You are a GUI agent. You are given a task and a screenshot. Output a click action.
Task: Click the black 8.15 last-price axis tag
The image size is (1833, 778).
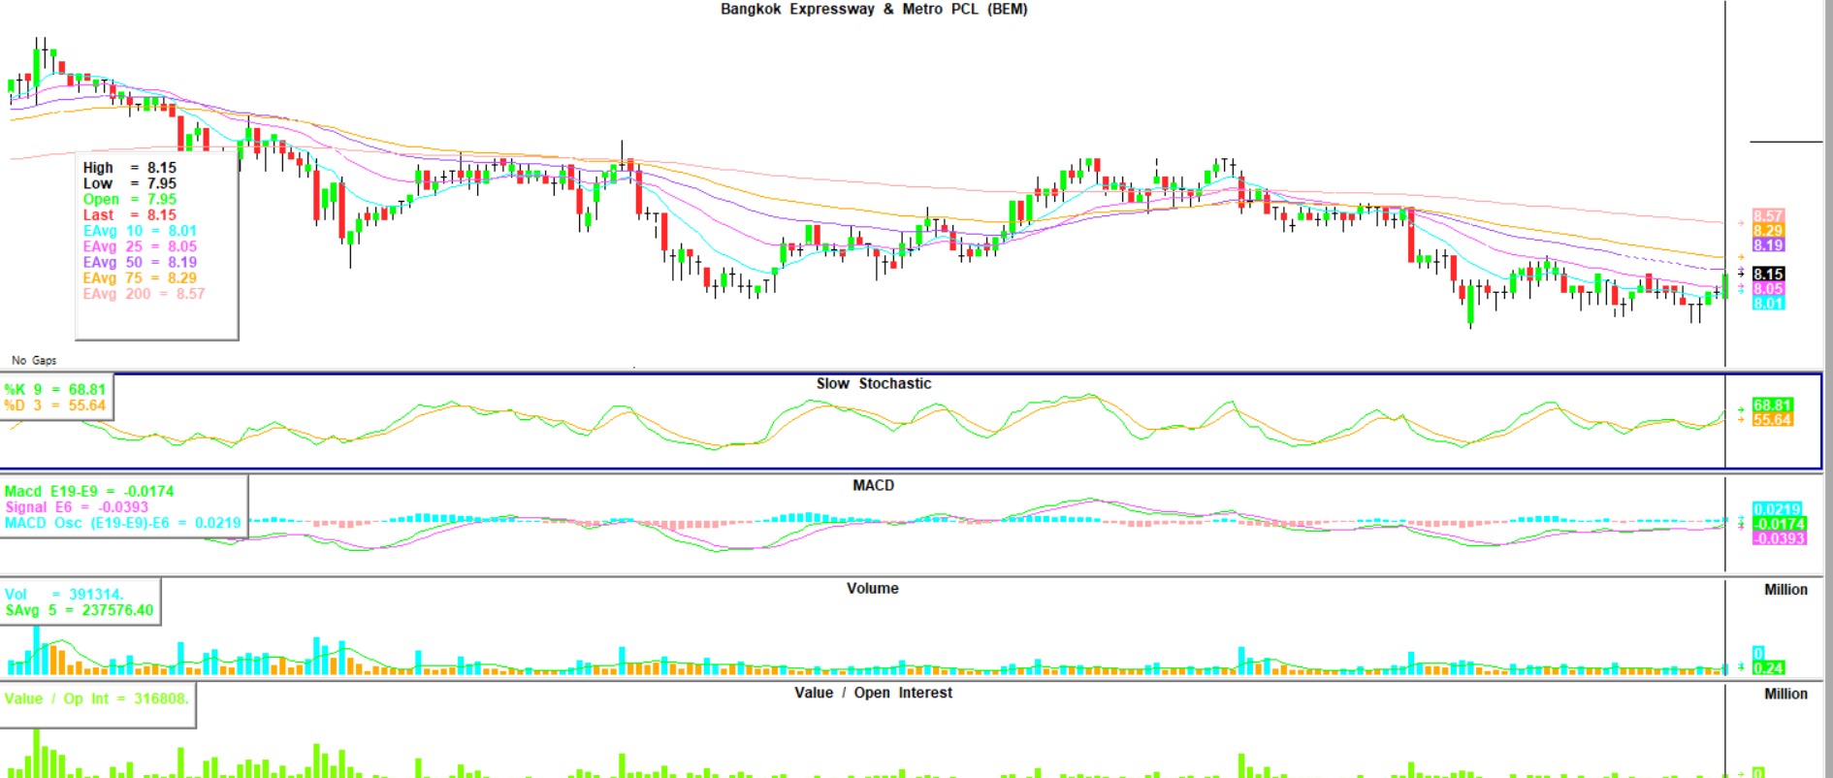click(x=1768, y=275)
